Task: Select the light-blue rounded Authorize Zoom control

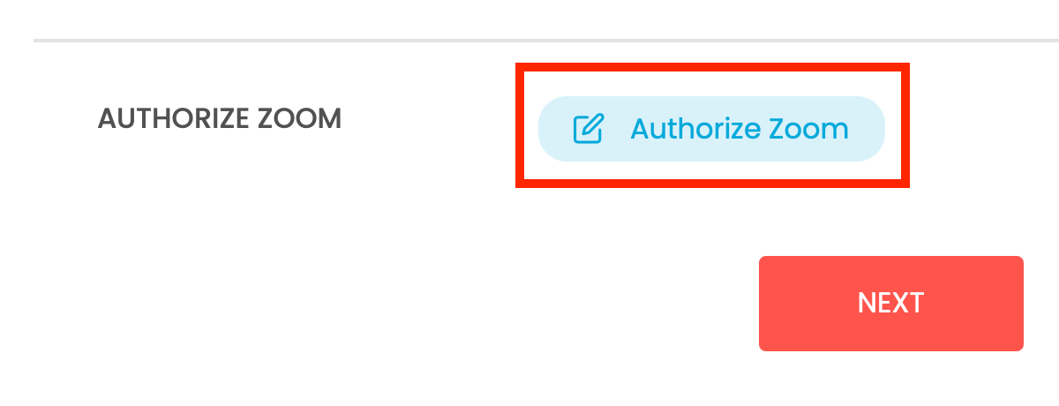Action: (711, 129)
